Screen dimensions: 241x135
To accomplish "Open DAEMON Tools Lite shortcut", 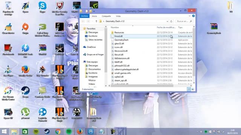I will [25, 51].
